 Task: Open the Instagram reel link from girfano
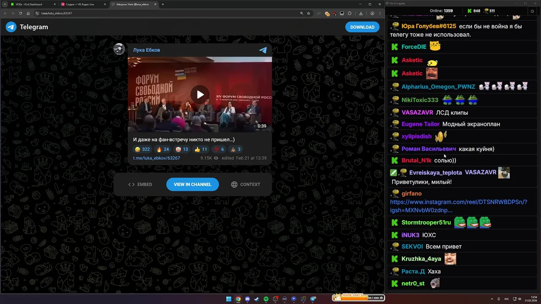tap(459, 206)
